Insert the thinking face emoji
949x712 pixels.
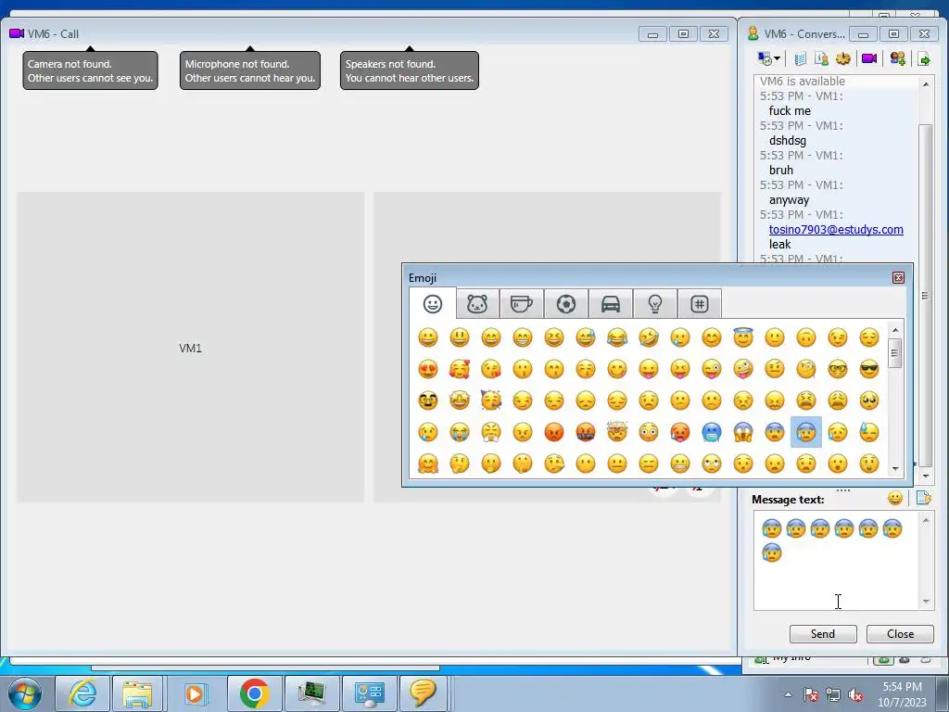pos(460,464)
